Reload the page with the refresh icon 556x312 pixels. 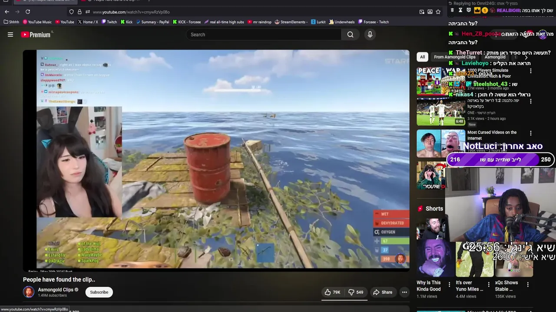28,12
